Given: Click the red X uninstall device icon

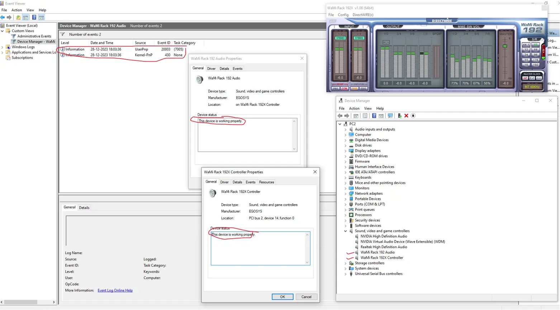Looking at the screenshot, I should pos(406,116).
